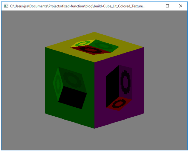
Task: Click the cube's top front corner where faces meet
Action: [x=94, y=62]
